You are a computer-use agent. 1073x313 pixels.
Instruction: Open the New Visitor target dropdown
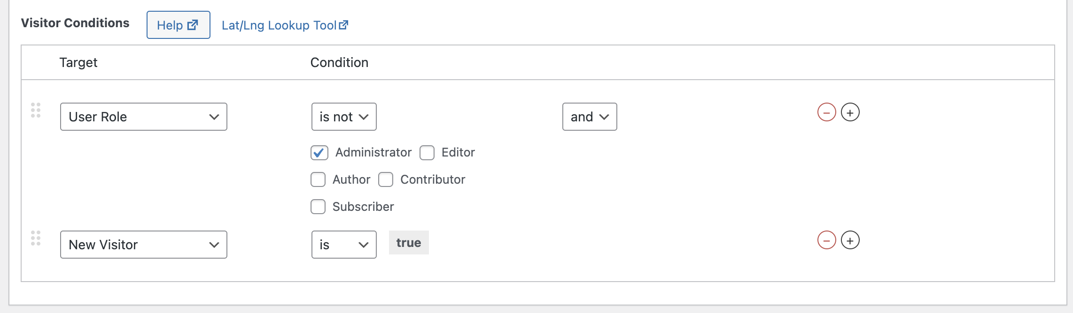(x=144, y=245)
